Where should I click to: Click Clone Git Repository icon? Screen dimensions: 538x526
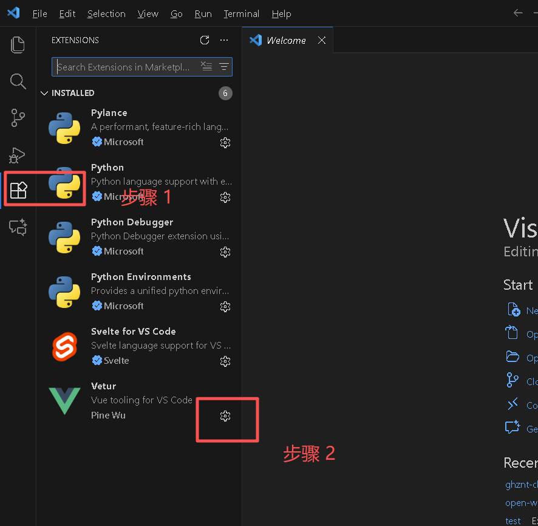tap(512, 380)
